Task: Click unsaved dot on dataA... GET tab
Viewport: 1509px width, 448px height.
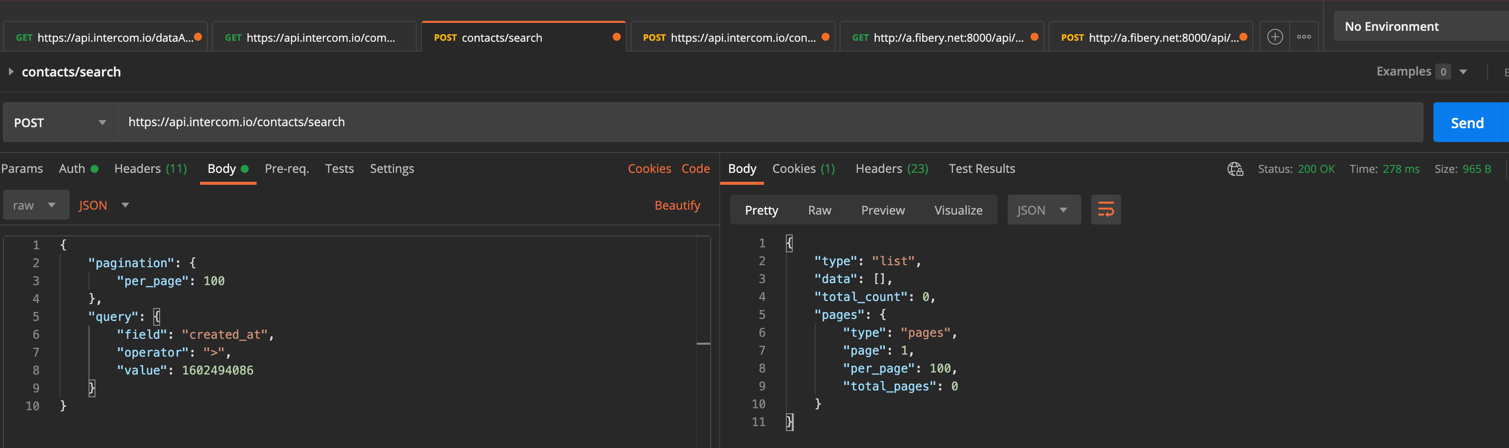Action: pyautogui.click(x=198, y=37)
